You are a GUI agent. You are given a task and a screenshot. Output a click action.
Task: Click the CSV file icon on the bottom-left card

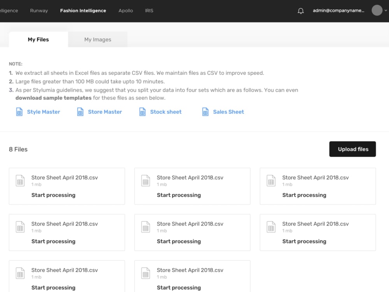point(20,273)
